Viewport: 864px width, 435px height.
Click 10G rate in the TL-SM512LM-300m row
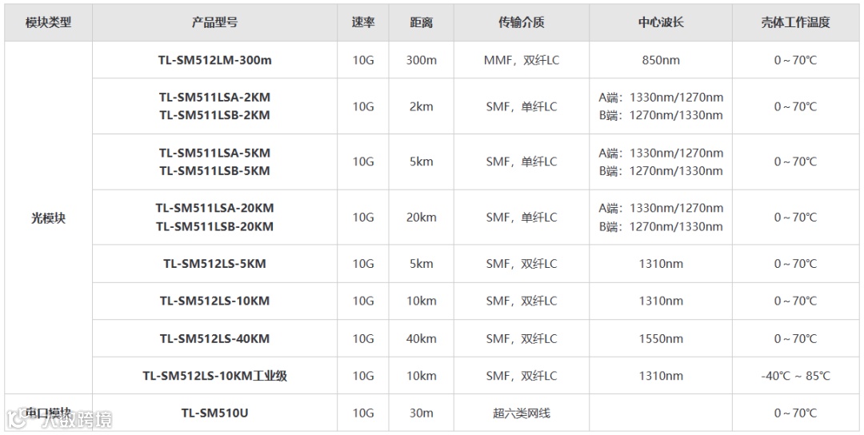[363, 60]
